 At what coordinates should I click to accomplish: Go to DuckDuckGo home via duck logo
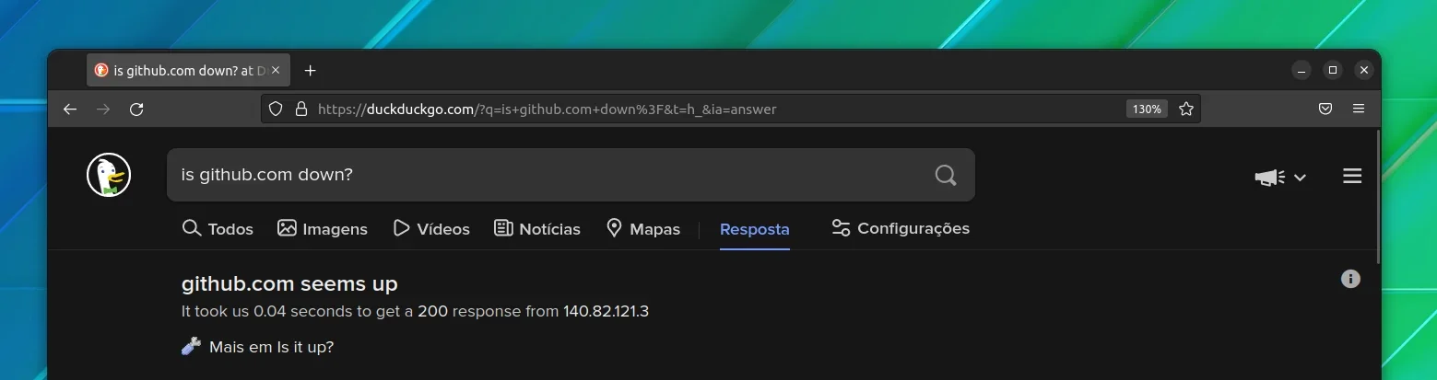(x=109, y=175)
